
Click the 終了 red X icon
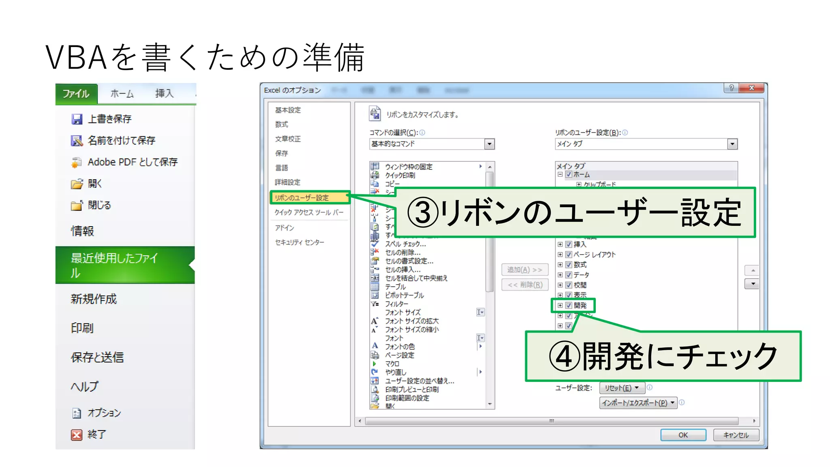tap(77, 435)
